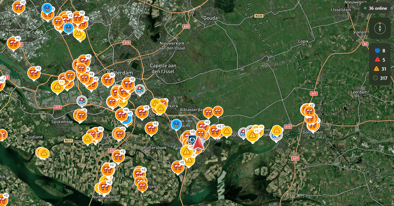The height and width of the screenshot is (206, 394).
Task: Open roadwork marker with +4 near Naaldwijk
Action: click(13, 44)
